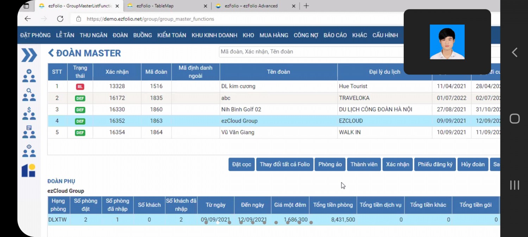The image size is (528, 237).
Task: Expand the sidebar with double-chevron icon
Action: (29, 55)
